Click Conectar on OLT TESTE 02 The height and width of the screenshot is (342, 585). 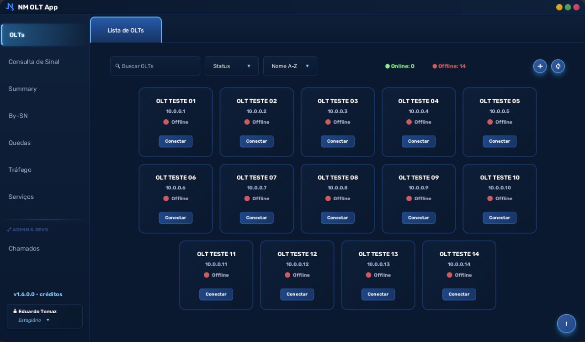point(256,141)
